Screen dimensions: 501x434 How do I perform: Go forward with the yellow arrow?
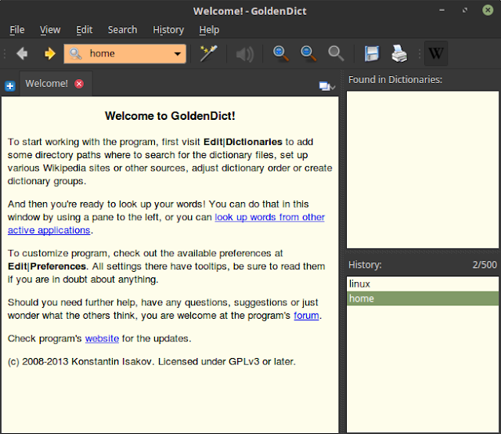coord(49,53)
